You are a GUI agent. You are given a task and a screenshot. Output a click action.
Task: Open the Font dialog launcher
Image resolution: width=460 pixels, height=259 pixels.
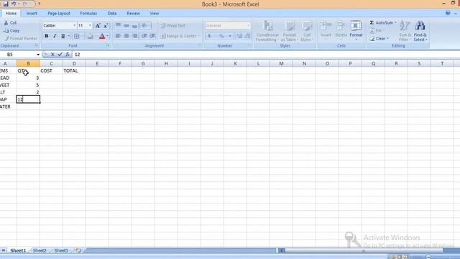pos(108,45)
